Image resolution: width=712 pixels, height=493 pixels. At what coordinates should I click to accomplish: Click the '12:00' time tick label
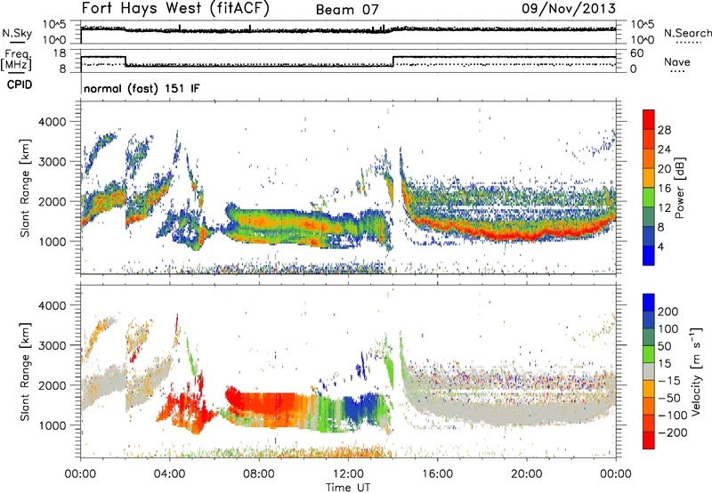pos(348,474)
